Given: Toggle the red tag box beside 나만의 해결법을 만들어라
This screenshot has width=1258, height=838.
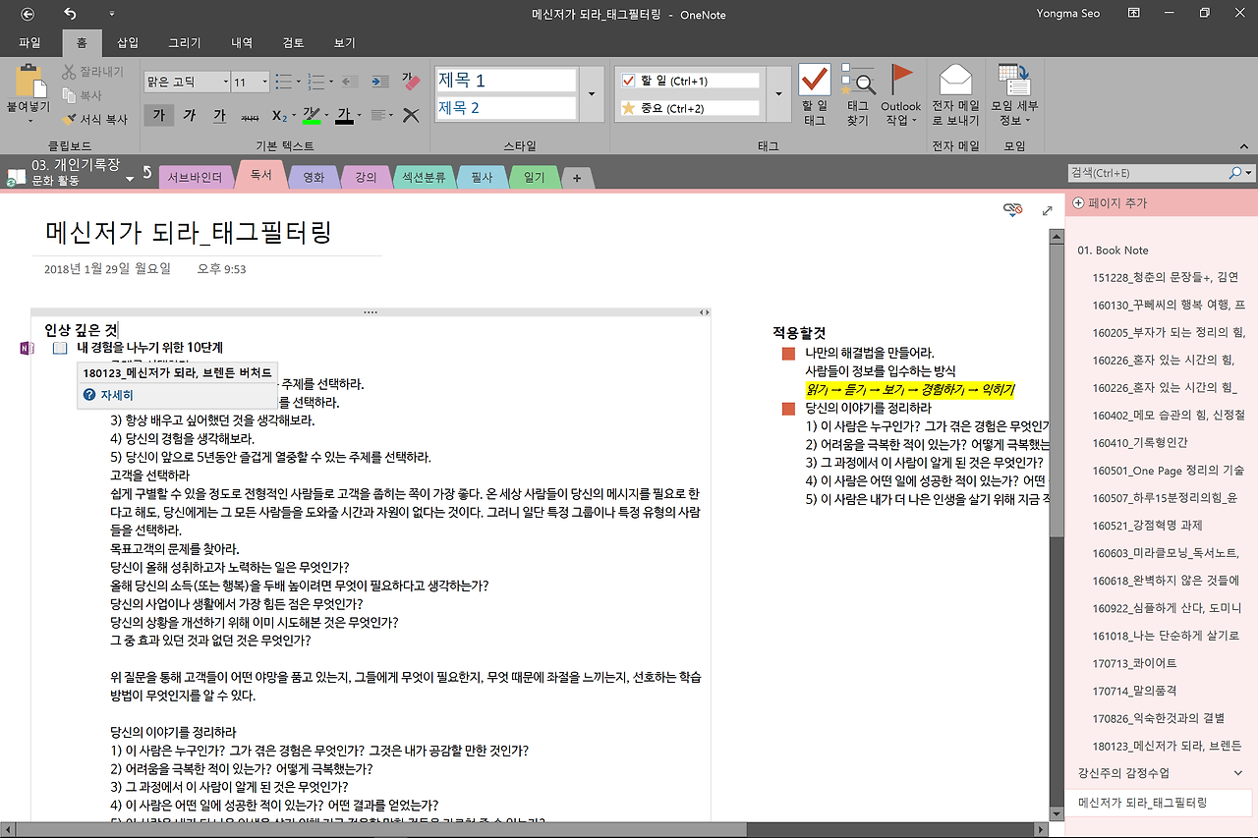Looking at the screenshot, I should tap(788, 353).
